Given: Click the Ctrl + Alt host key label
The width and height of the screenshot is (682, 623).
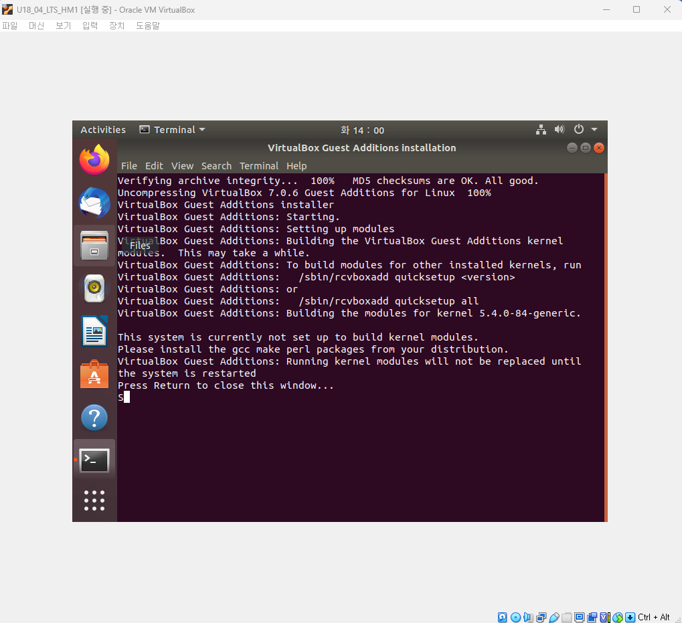Looking at the screenshot, I should [653, 617].
